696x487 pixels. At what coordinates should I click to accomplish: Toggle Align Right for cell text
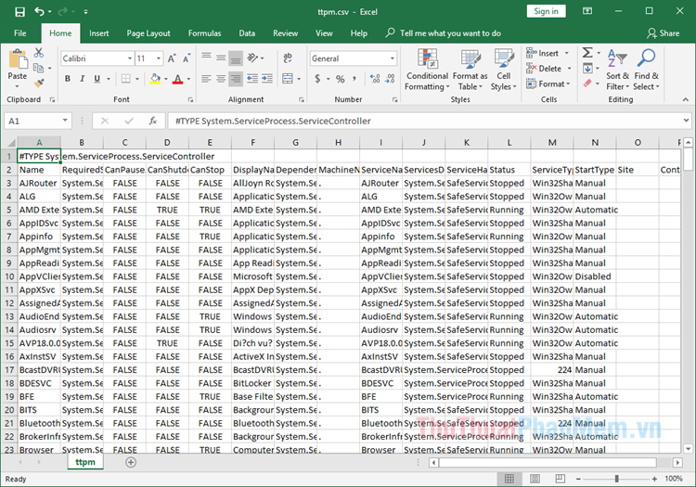coord(236,79)
